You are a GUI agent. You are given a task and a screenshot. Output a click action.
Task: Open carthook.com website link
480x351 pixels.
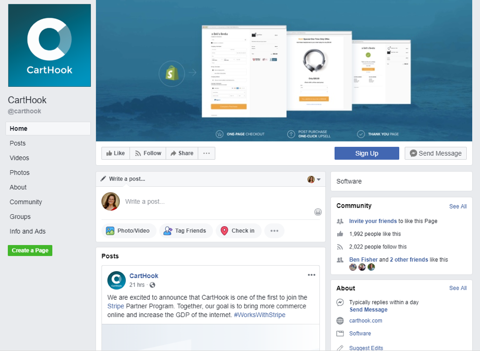(x=366, y=320)
